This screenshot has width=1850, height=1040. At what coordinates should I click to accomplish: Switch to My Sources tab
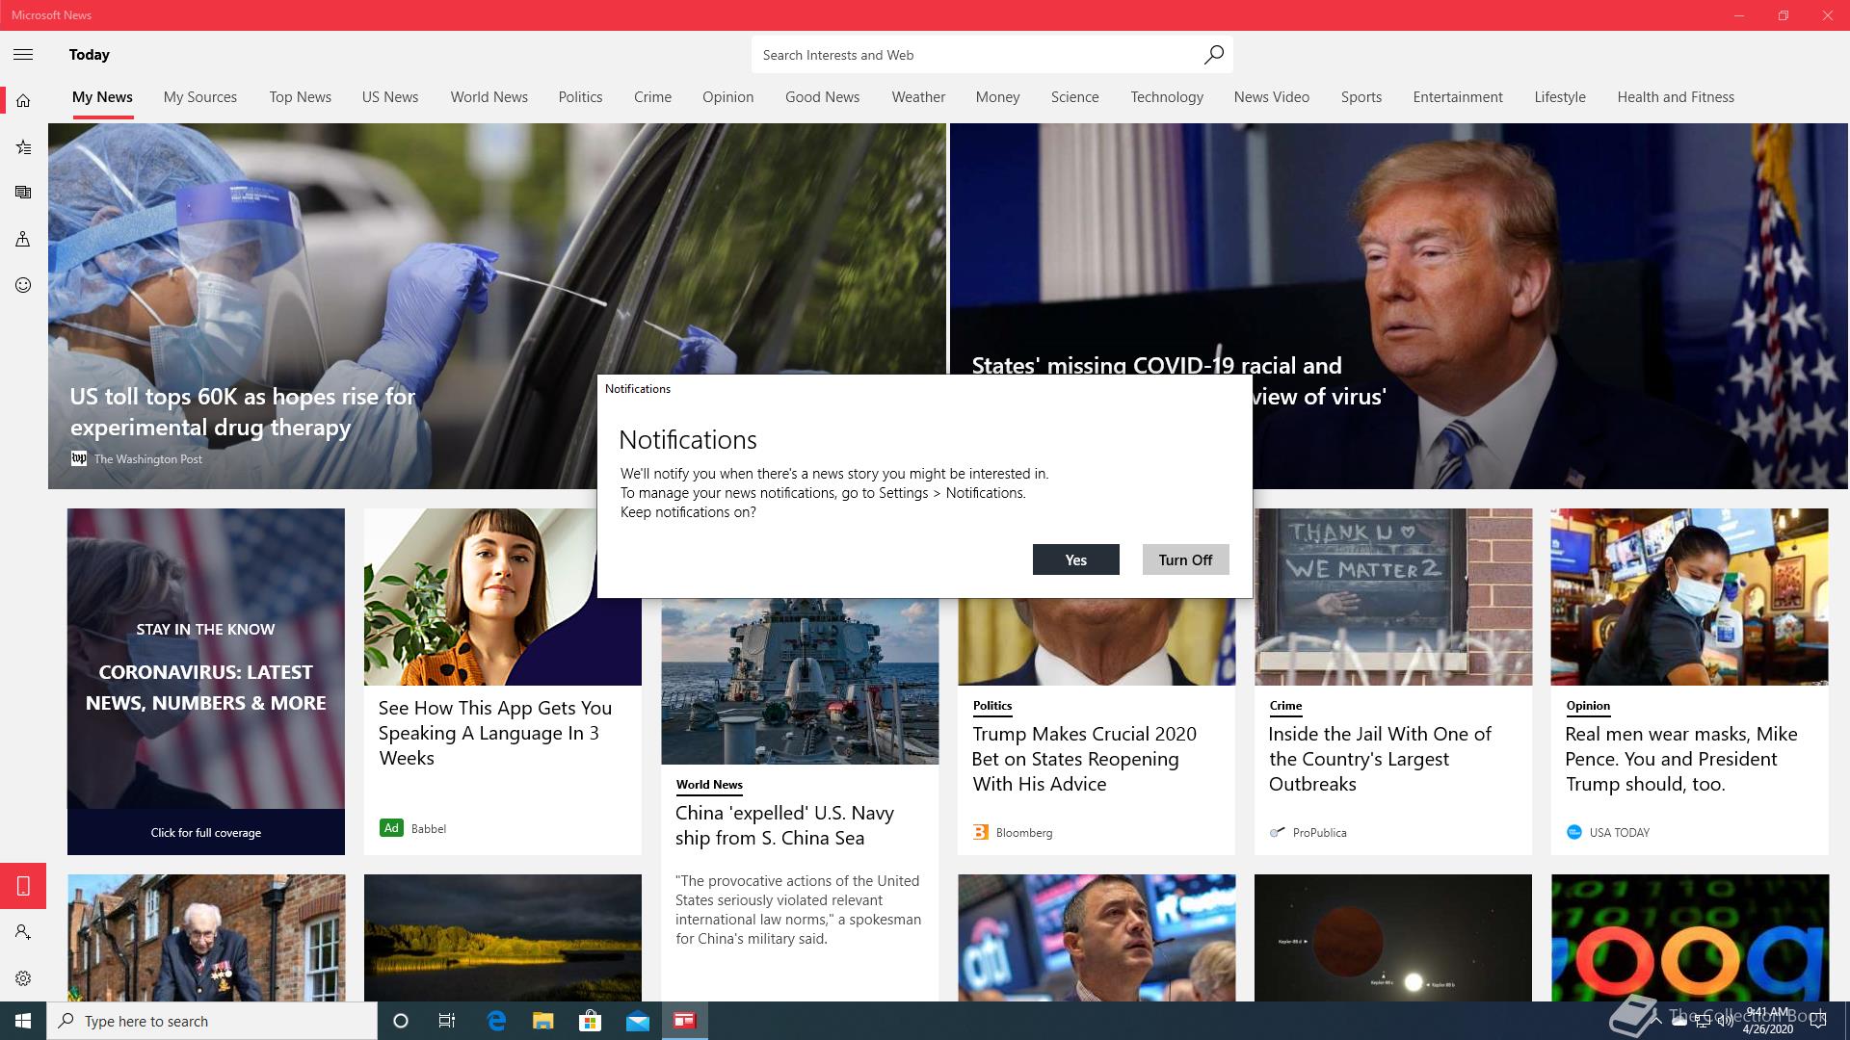click(x=200, y=97)
